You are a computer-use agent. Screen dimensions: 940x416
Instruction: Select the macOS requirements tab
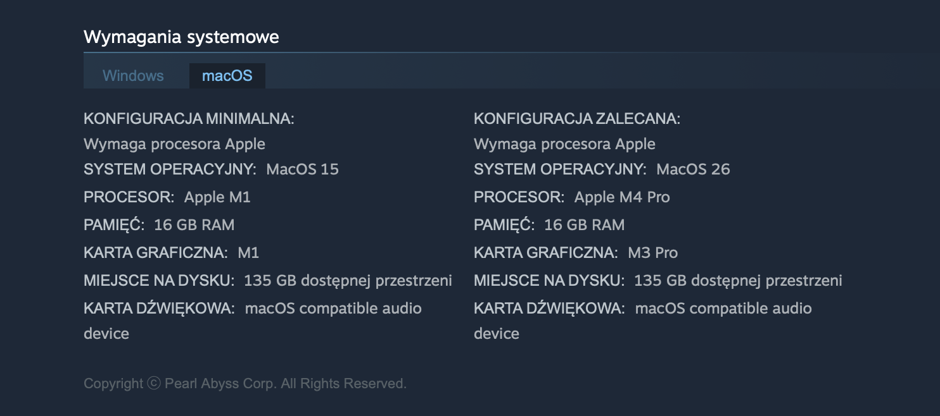(227, 76)
